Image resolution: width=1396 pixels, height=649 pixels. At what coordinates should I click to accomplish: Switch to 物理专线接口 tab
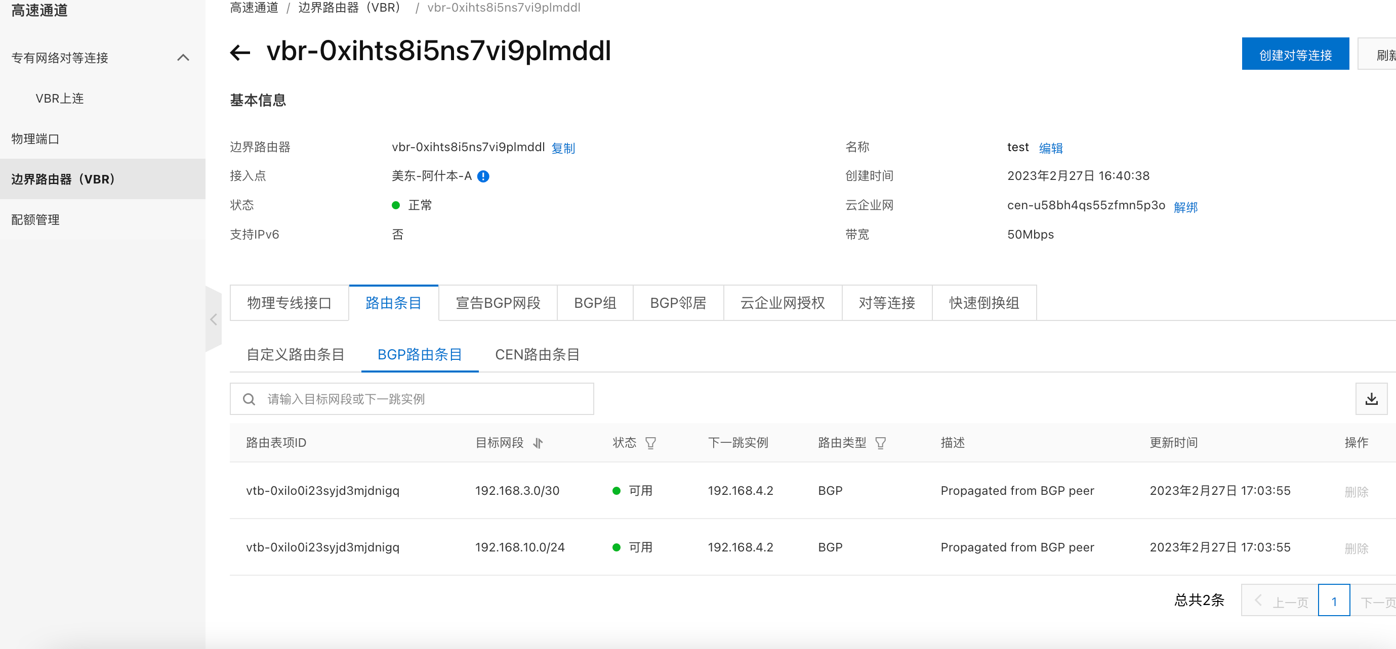coord(289,303)
